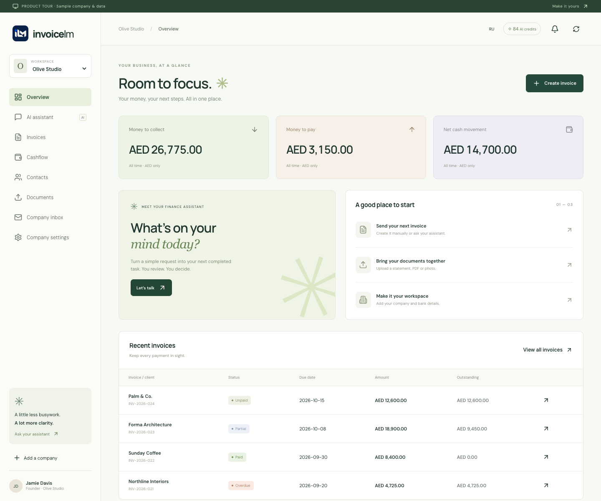This screenshot has width=601, height=501.
Task: Go to Overview in sidebar
Action: point(50,97)
